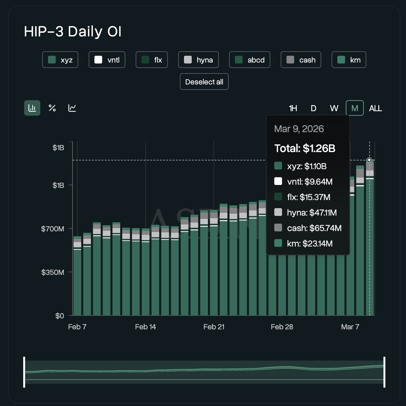Image resolution: width=406 pixels, height=406 pixels.
Task: Choose the D daily interval
Action: (x=313, y=108)
